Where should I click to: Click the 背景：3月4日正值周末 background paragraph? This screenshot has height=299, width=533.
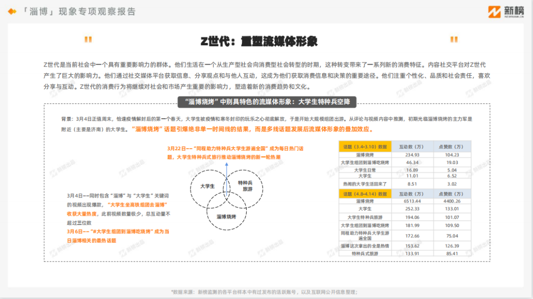267,124
